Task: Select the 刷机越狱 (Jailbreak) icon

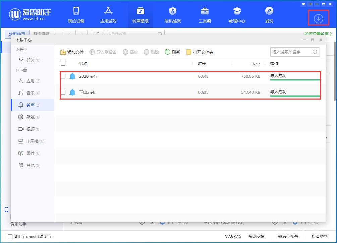Action: click(173, 15)
